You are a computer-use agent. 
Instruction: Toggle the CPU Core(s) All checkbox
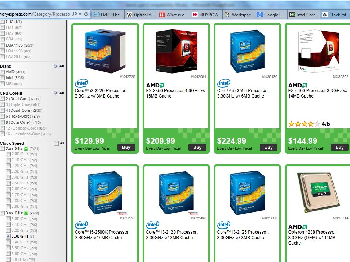56,93
